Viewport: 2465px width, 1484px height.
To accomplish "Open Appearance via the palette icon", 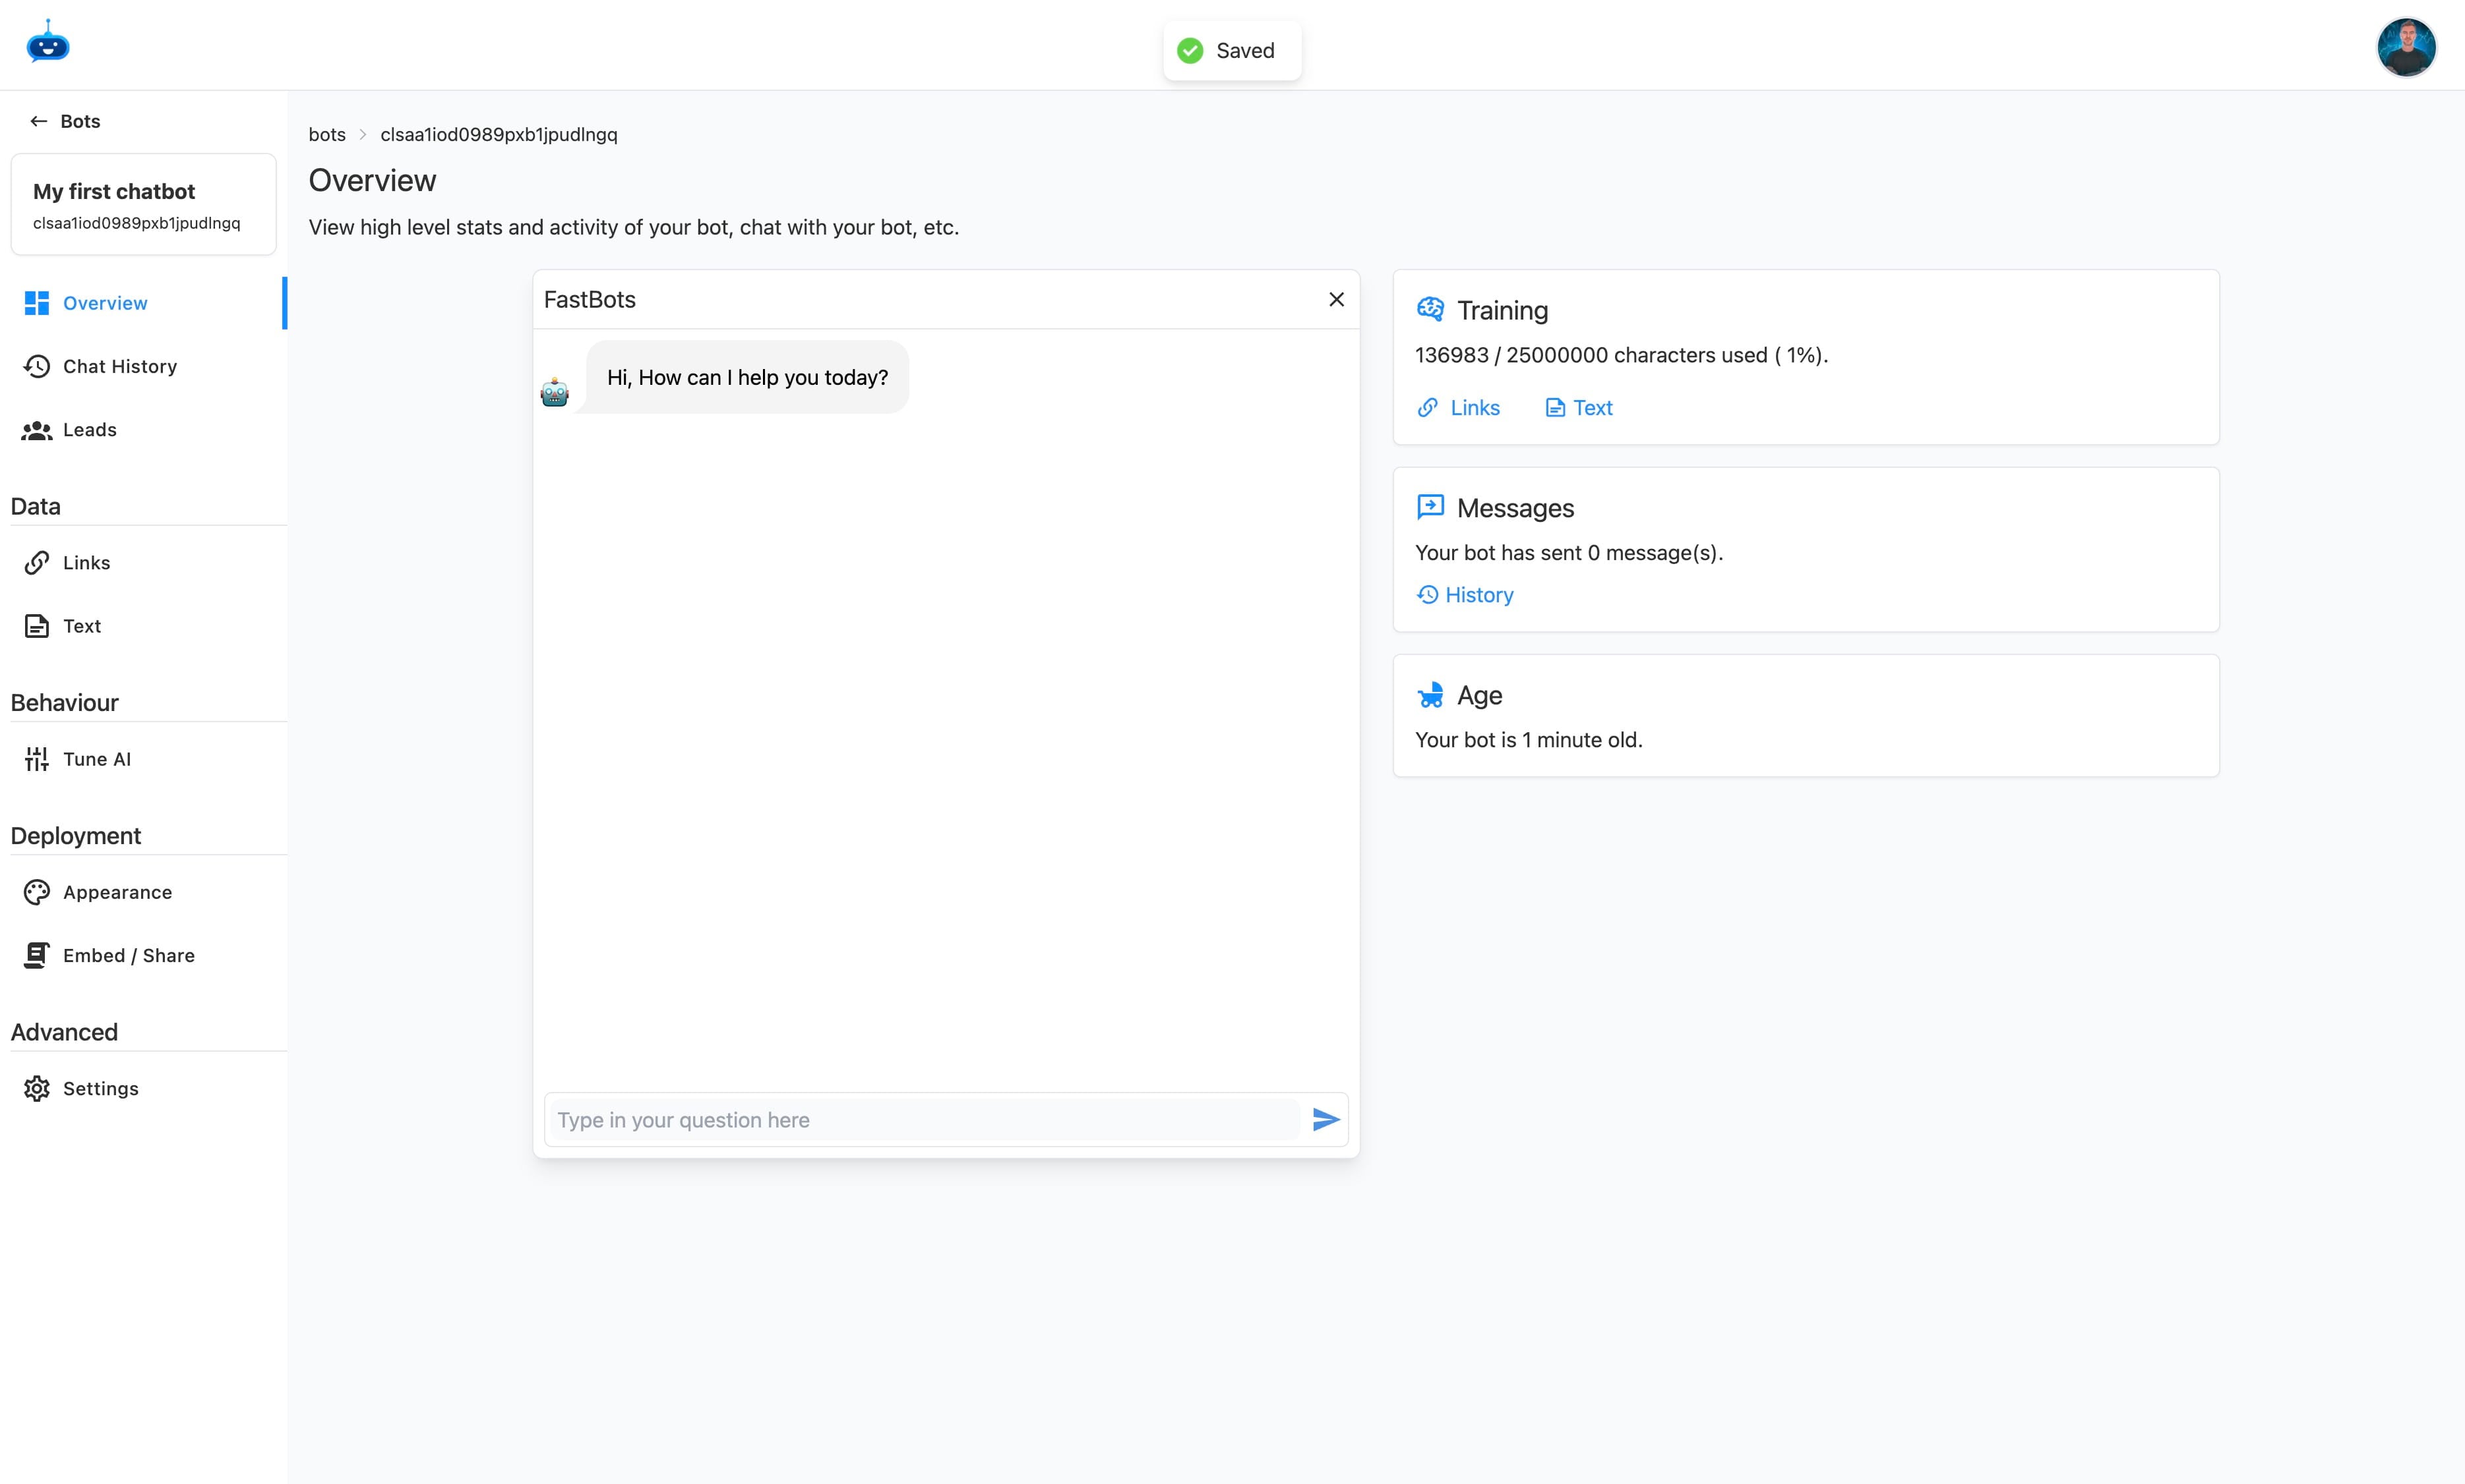I will click(37, 891).
